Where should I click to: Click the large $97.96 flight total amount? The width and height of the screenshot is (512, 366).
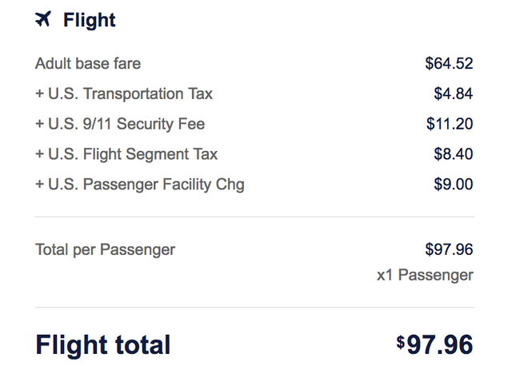pyautogui.click(x=439, y=344)
